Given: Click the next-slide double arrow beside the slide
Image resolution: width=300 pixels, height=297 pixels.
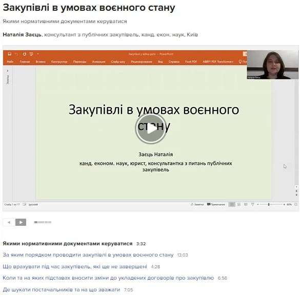Looking at the screenshot, I should coord(296,195).
